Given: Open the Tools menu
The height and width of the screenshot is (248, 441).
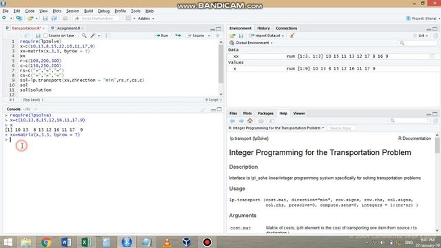Looking at the screenshot, I should pos(136,11).
